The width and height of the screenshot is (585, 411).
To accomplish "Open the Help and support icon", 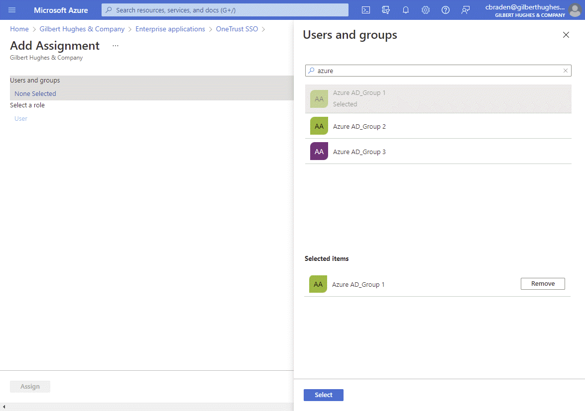I will point(446,10).
